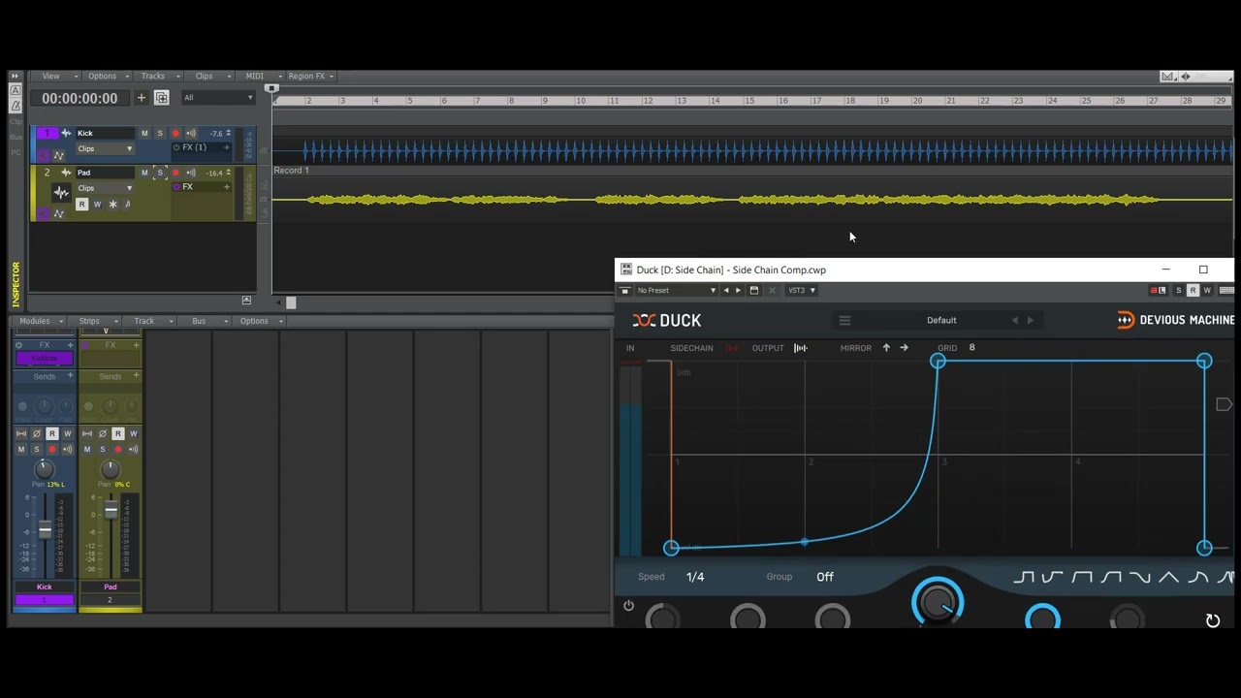
Task: Open the All track filter dropdown
Action: coord(218,98)
